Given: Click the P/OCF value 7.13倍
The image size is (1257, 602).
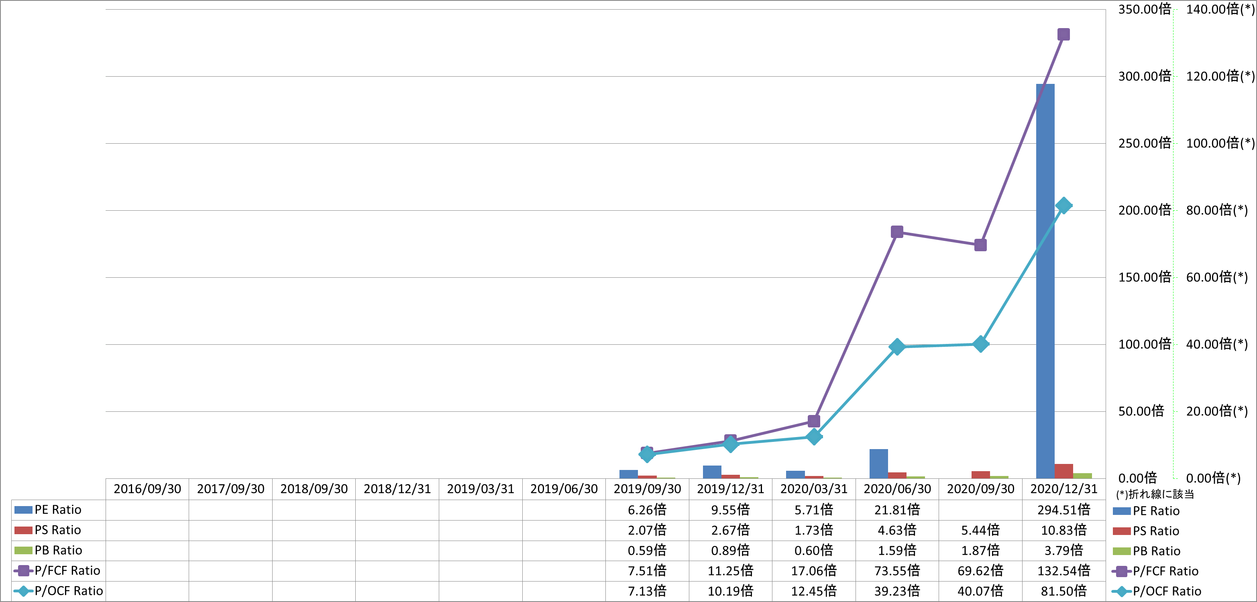Looking at the screenshot, I should point(647,591).
